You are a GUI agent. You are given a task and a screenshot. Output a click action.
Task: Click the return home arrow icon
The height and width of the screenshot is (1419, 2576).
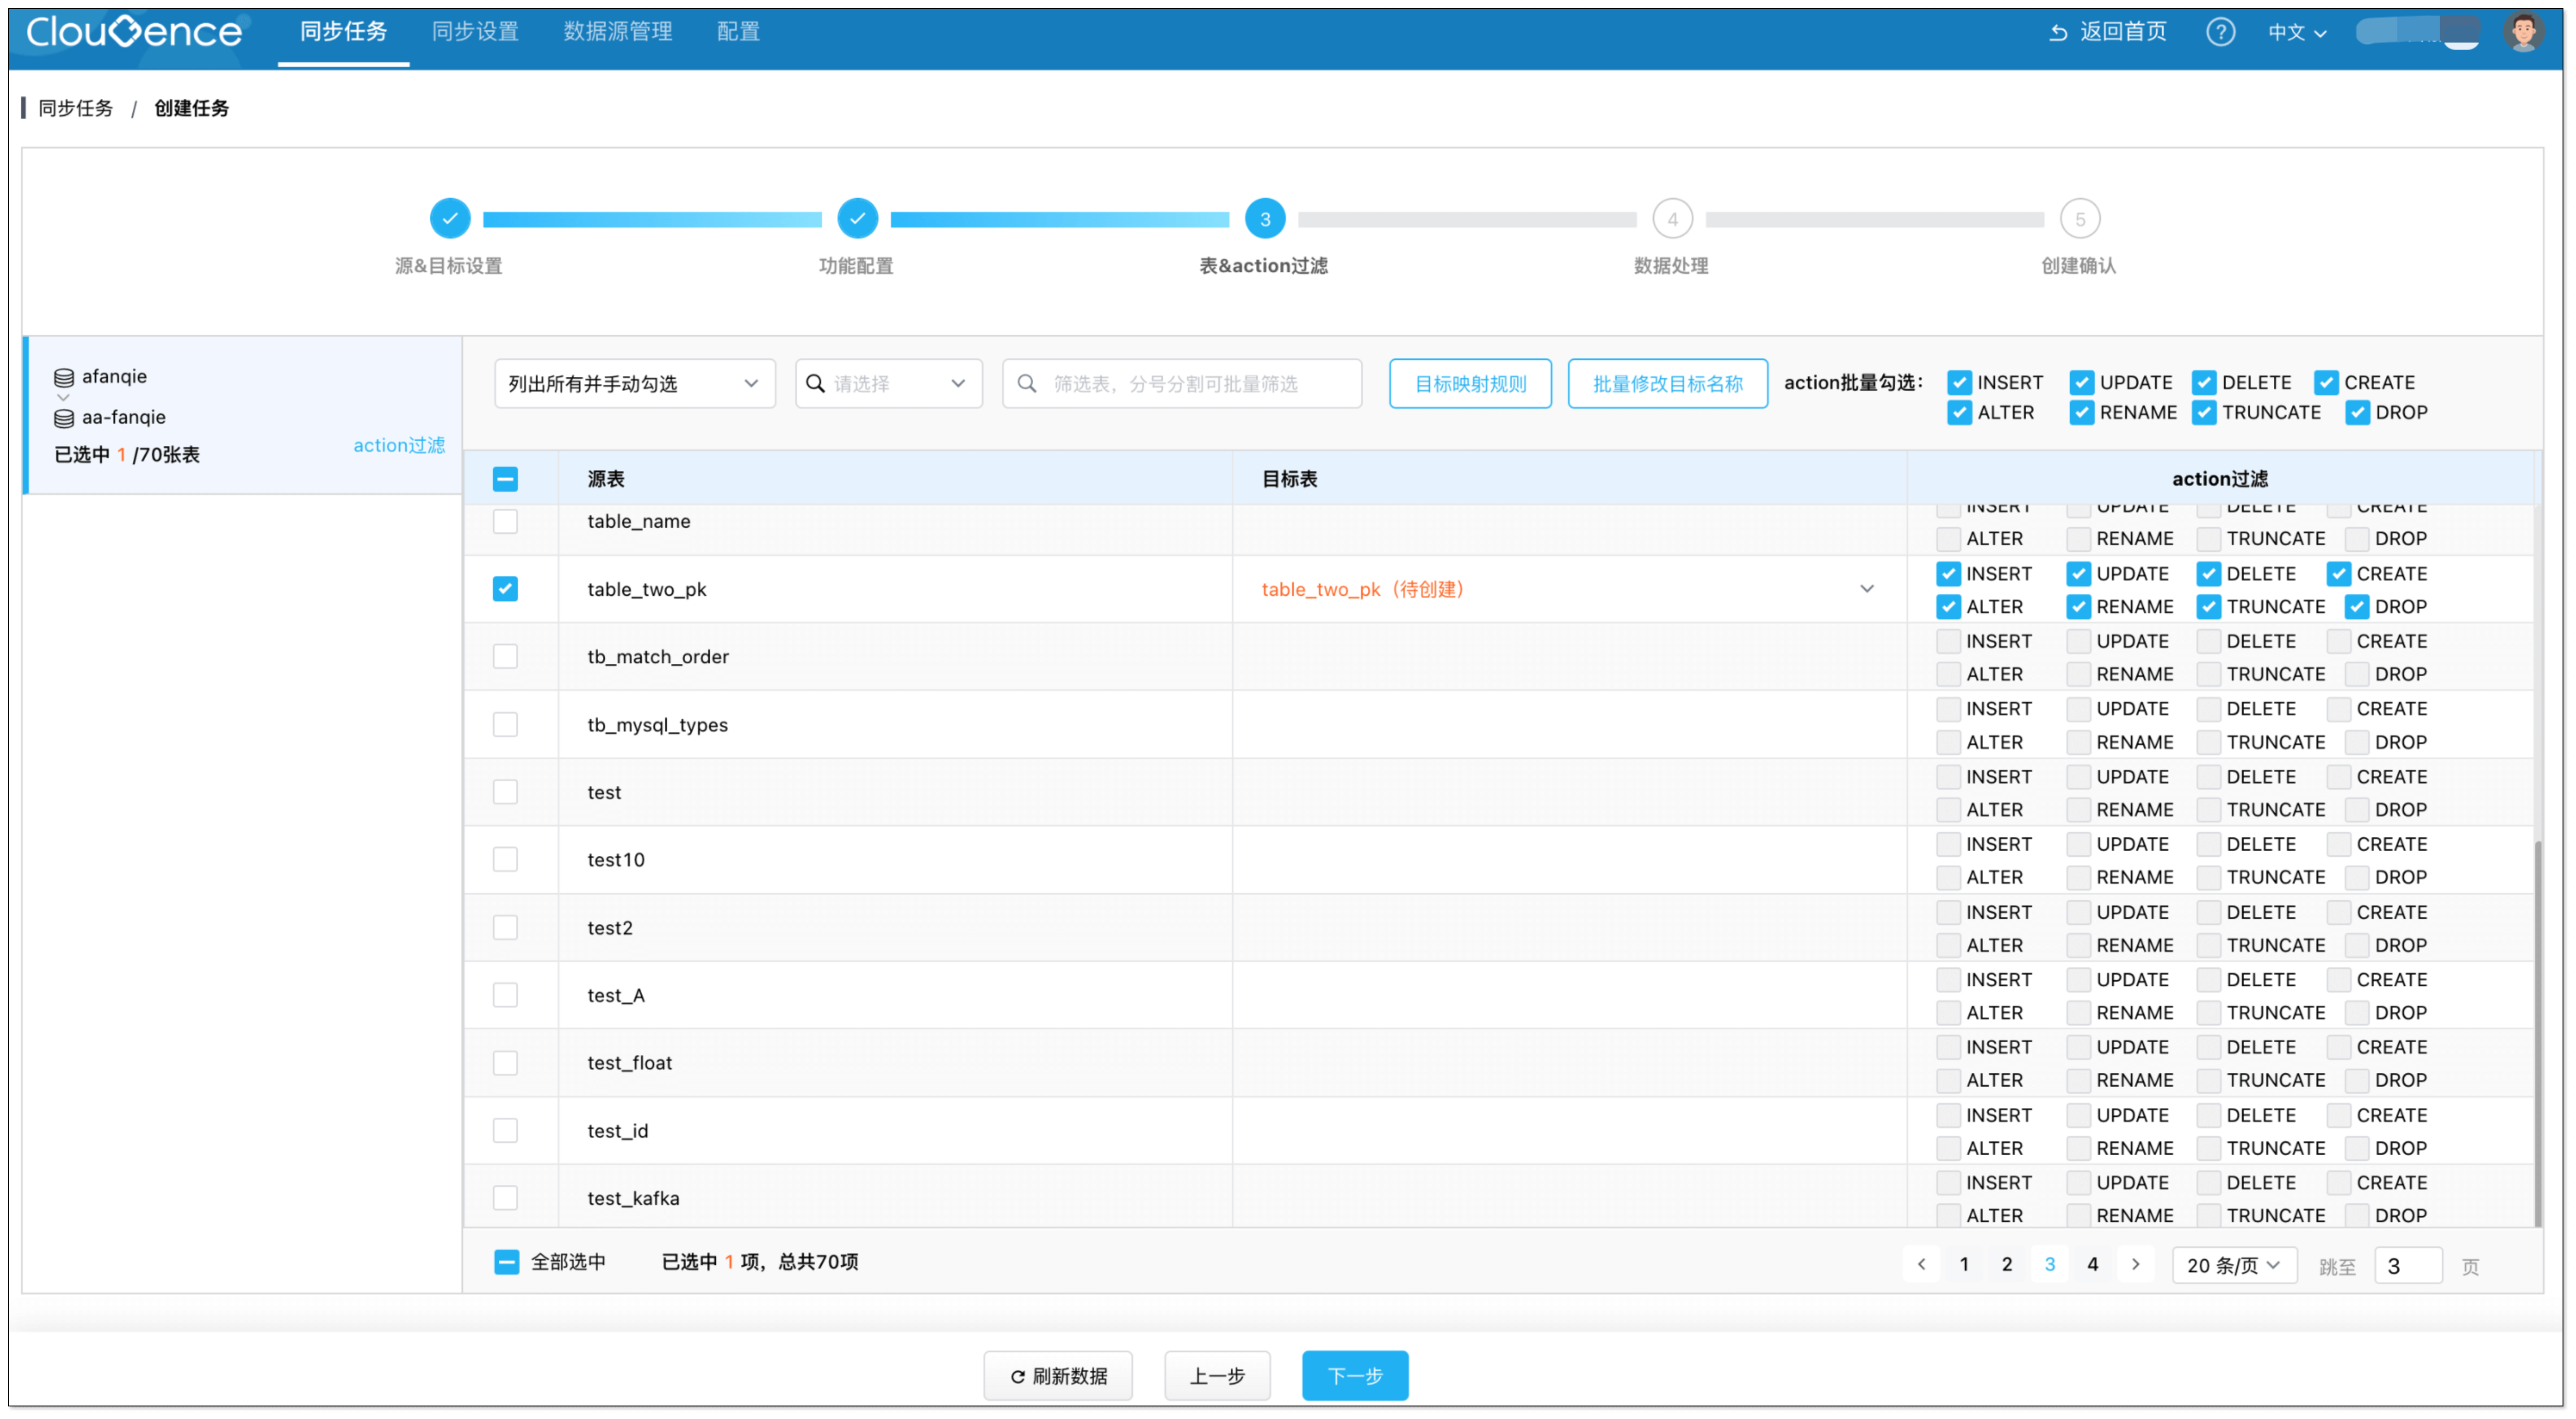click(x=2058, y=33)
